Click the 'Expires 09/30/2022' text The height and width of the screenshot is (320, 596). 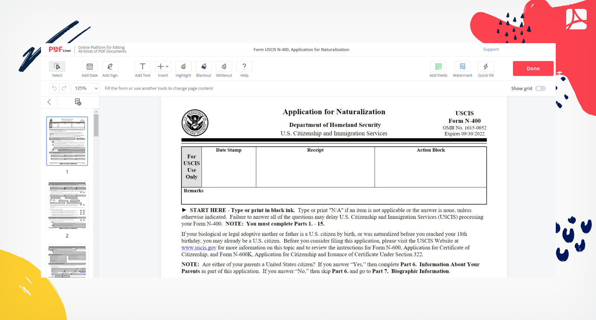(464, 134)
